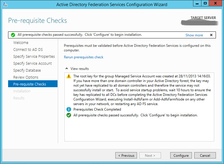Close the wizard window
The image size is (224, 164).
pyautogui.click(x=215, y=3)
